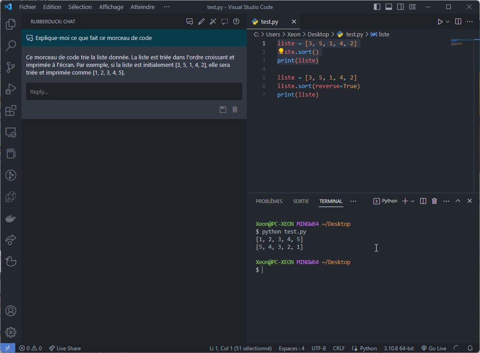The width and height of the screenshot is (480, 353).
Task: Click the Reply input field in chat
Action: click(x=134, y=92)
